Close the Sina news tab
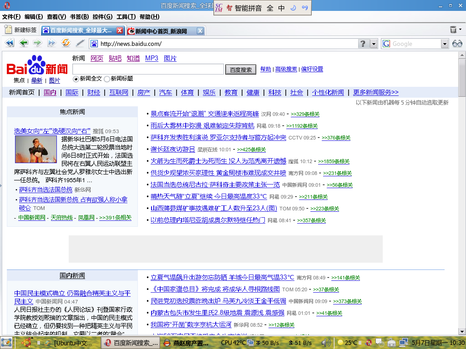This screenshot has height=349, width=466. (200, 31)
